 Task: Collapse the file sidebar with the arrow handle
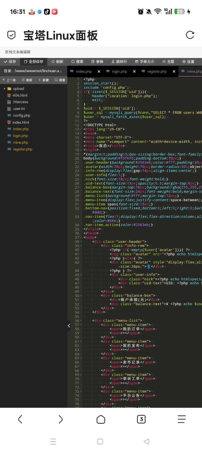click(x=69, y=326)
